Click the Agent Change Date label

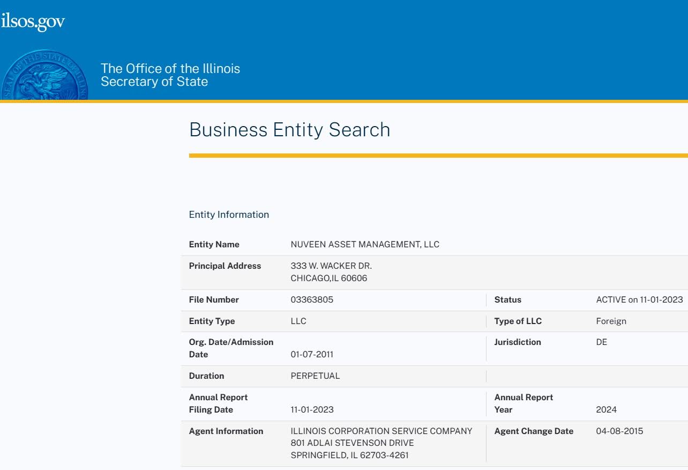tap(534, 431)
